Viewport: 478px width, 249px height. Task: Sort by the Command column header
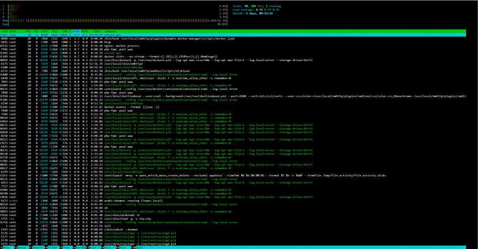[110, 32]
